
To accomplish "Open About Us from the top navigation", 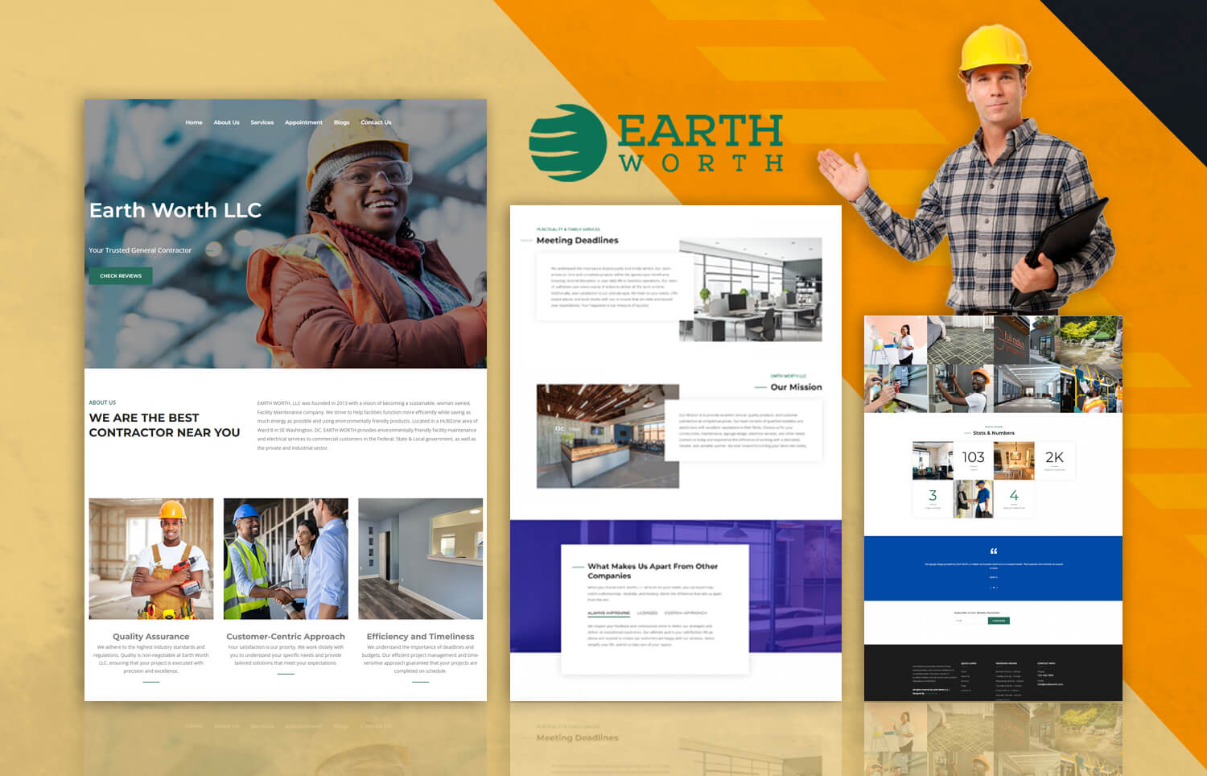I will click(x=226, y=122).
